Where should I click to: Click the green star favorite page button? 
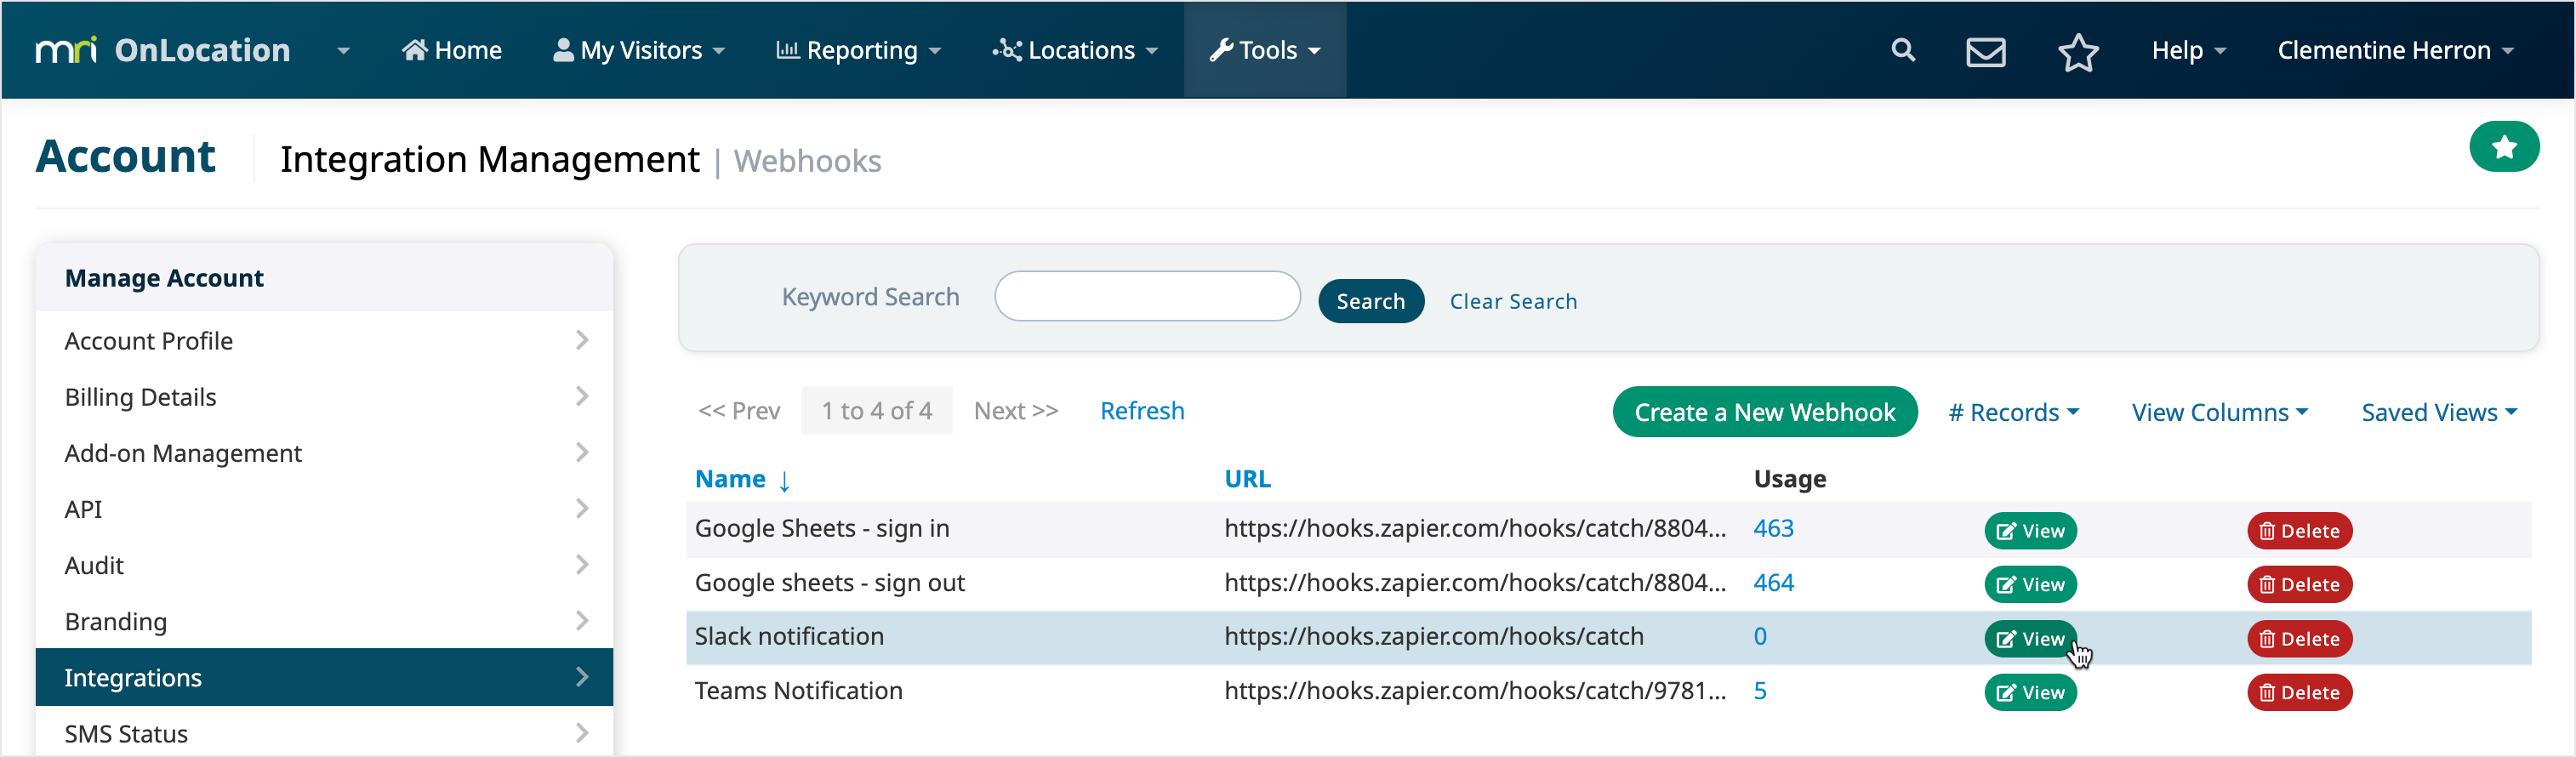click(2503, 147)
